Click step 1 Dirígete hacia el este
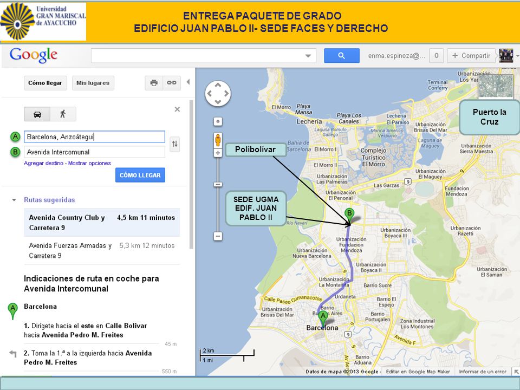The image size is (520, 390). pyautogui.click(x=85, y=330)
